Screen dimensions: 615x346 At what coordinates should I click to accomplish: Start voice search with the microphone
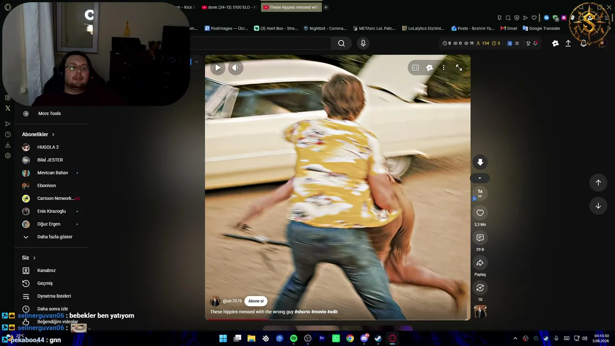point(363,43)
